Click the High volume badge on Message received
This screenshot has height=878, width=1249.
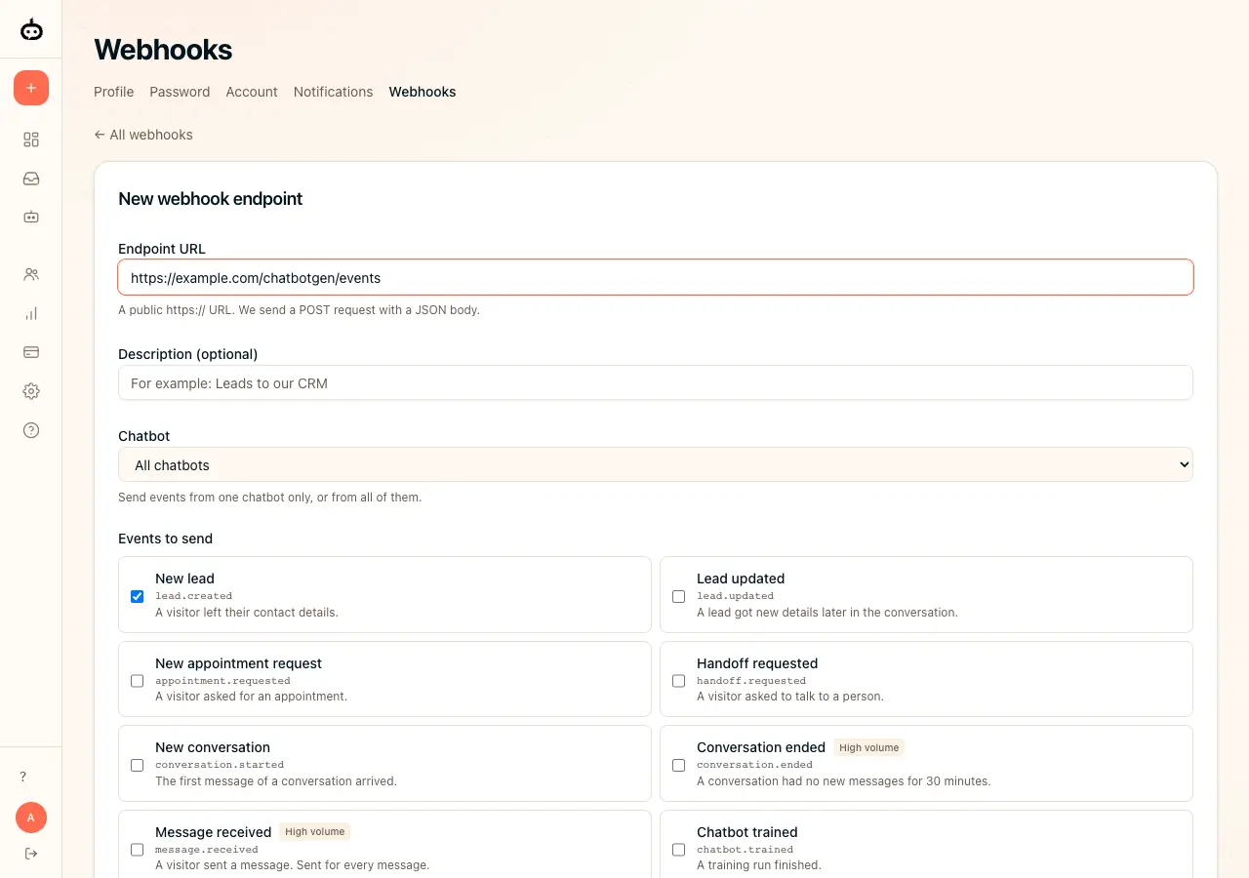(x=314, y=831)
